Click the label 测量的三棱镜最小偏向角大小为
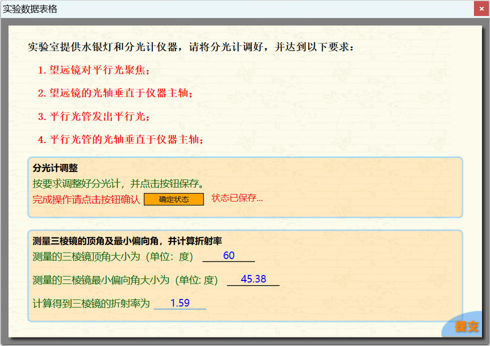 125,280
